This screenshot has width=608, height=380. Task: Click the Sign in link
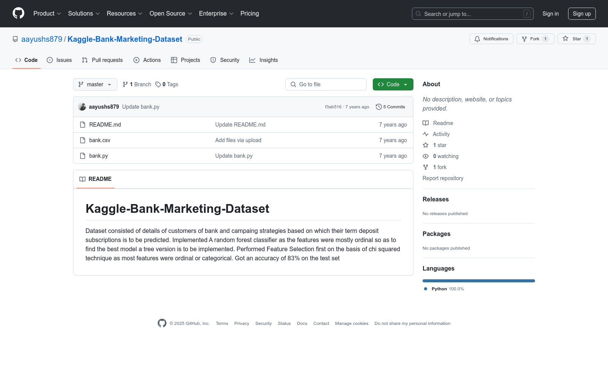coord(551,14)
